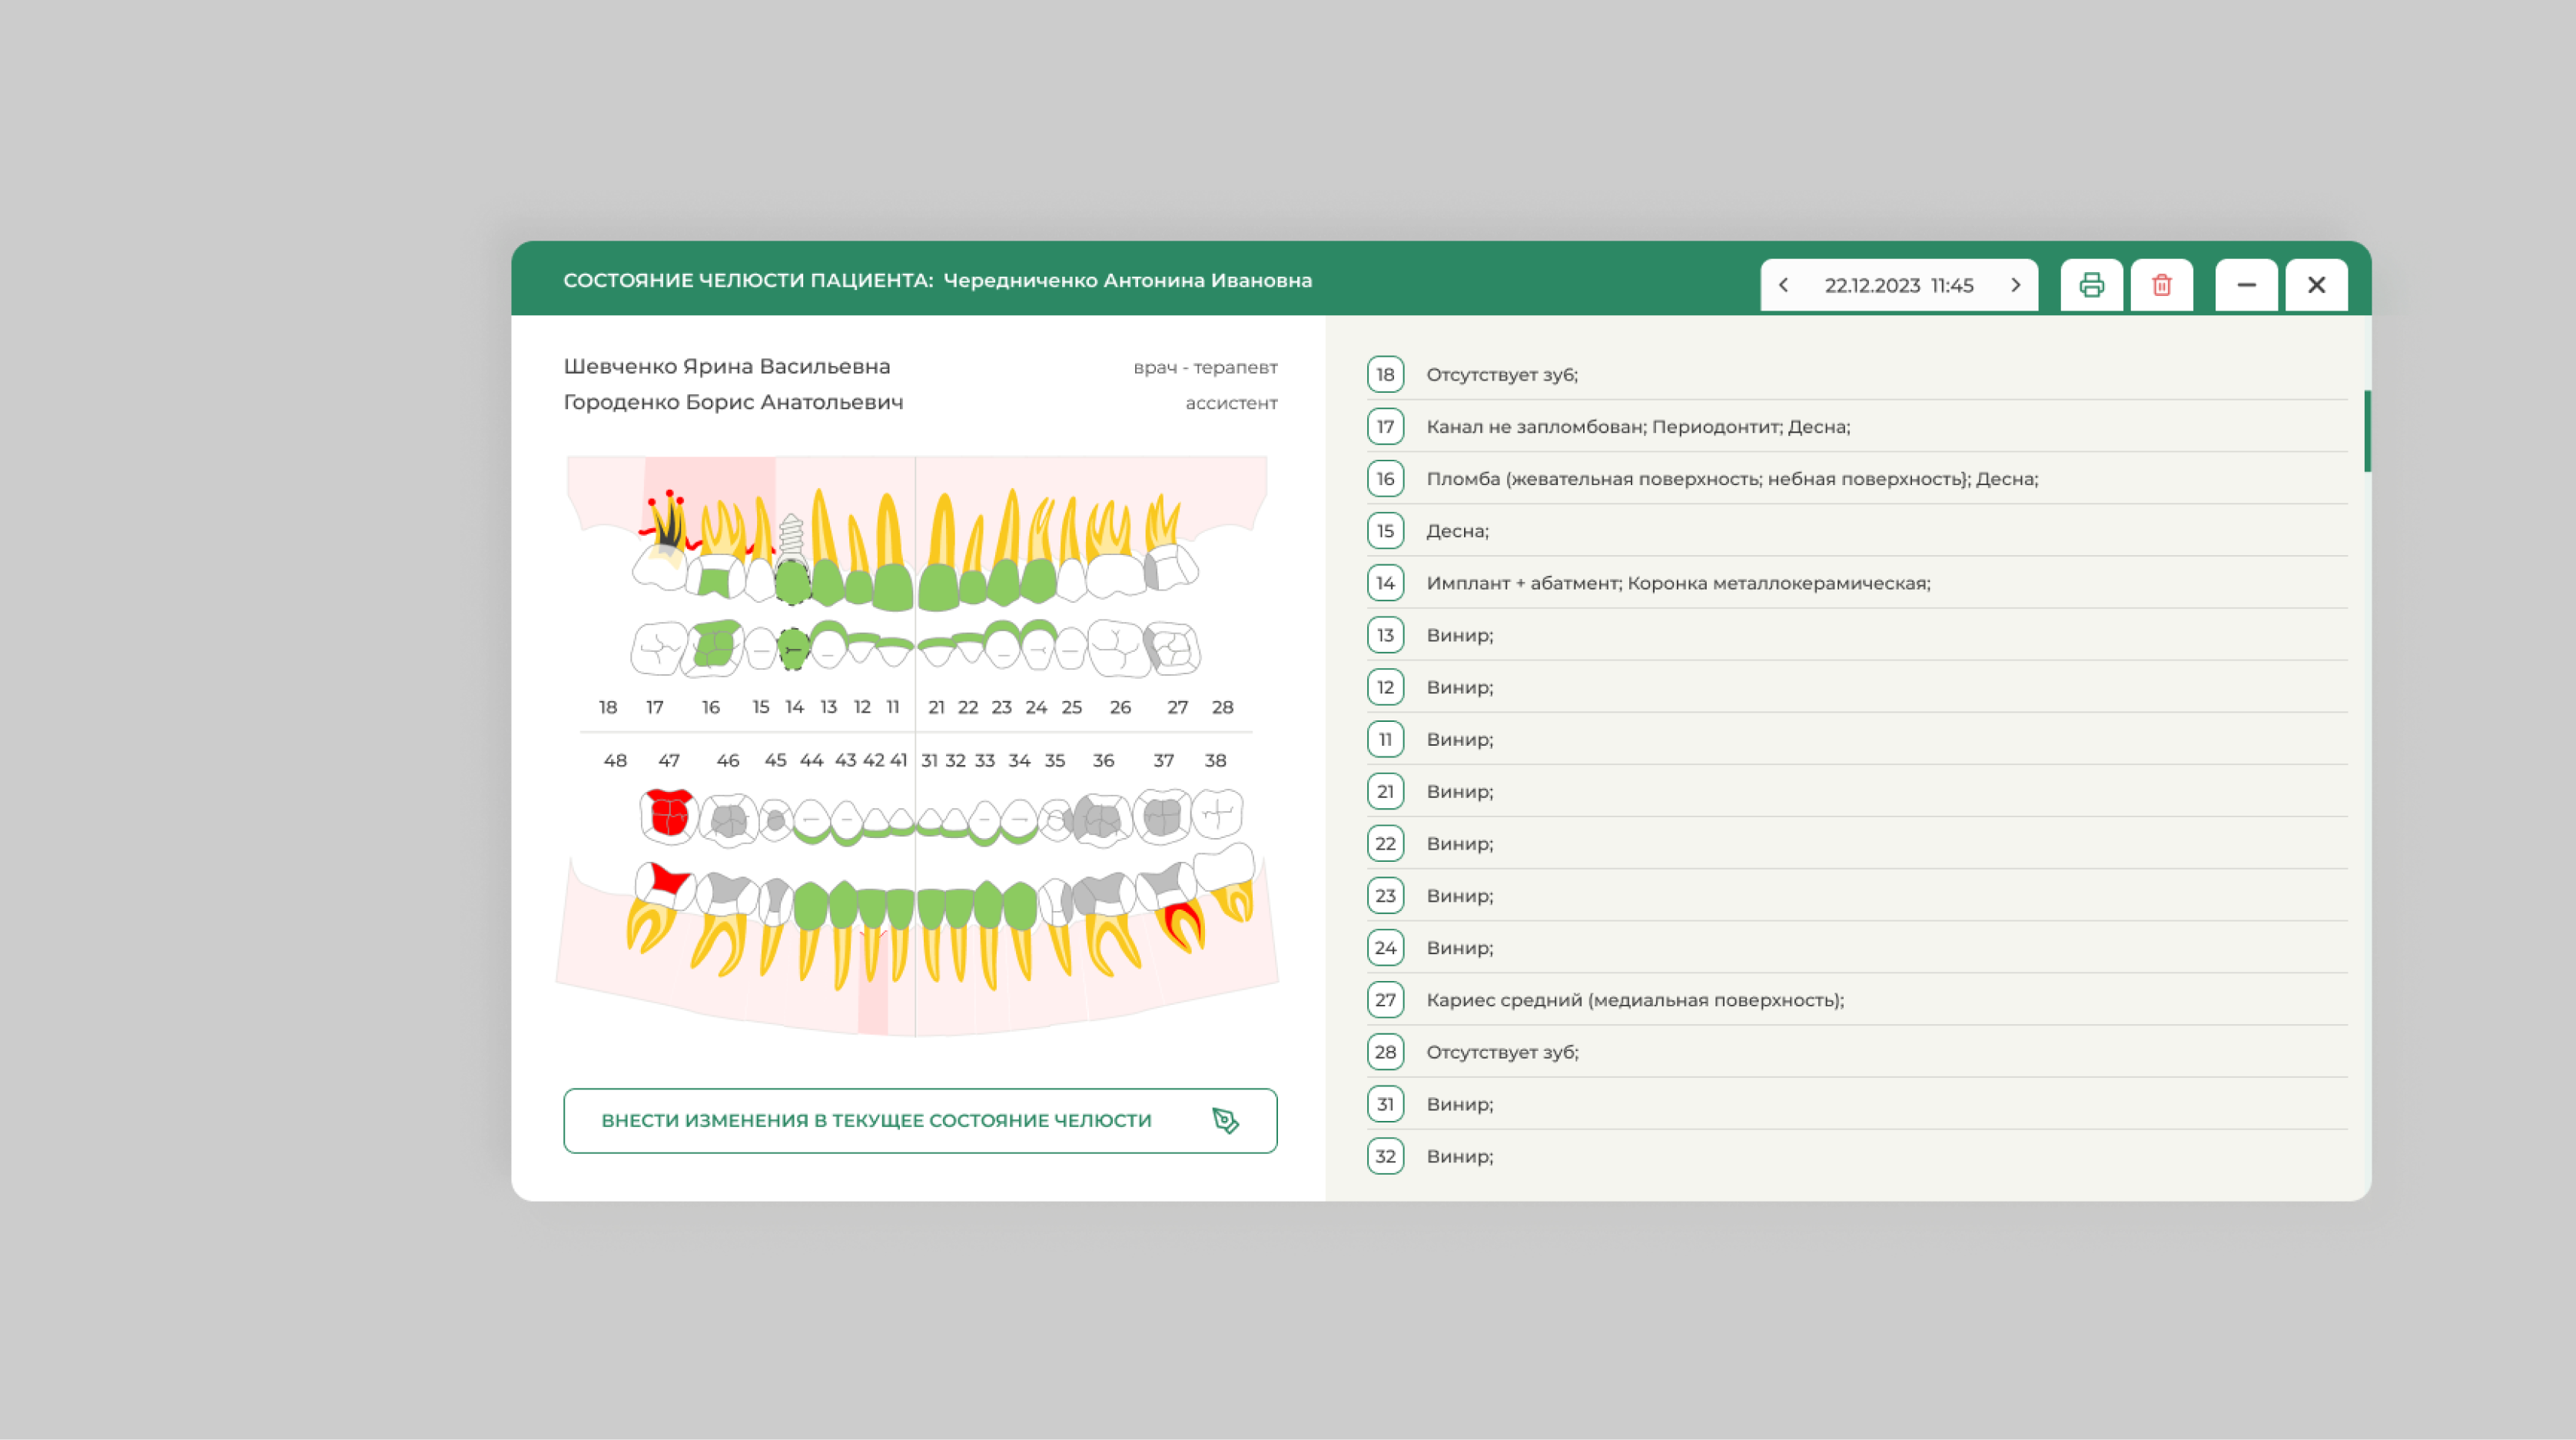Click the pen icon on edit button
The width and height of the screenshot is (2576, 1440).
pyautogui.click(x=1225, y=1119)
